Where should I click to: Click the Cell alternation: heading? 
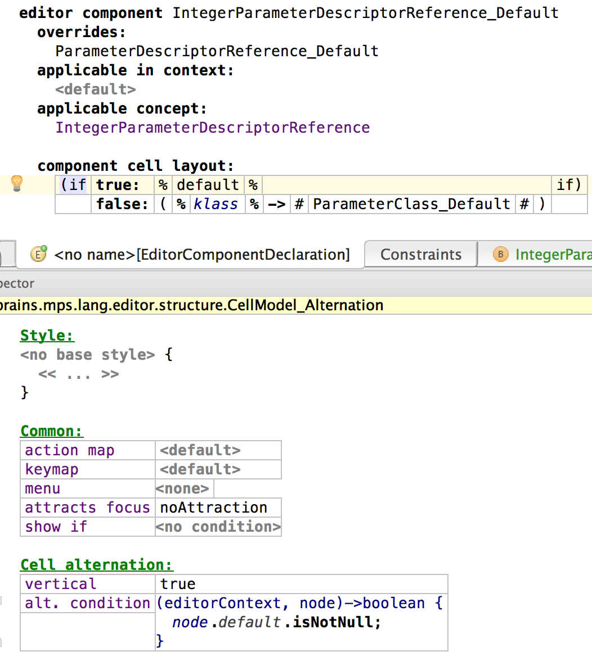point(97,565)
